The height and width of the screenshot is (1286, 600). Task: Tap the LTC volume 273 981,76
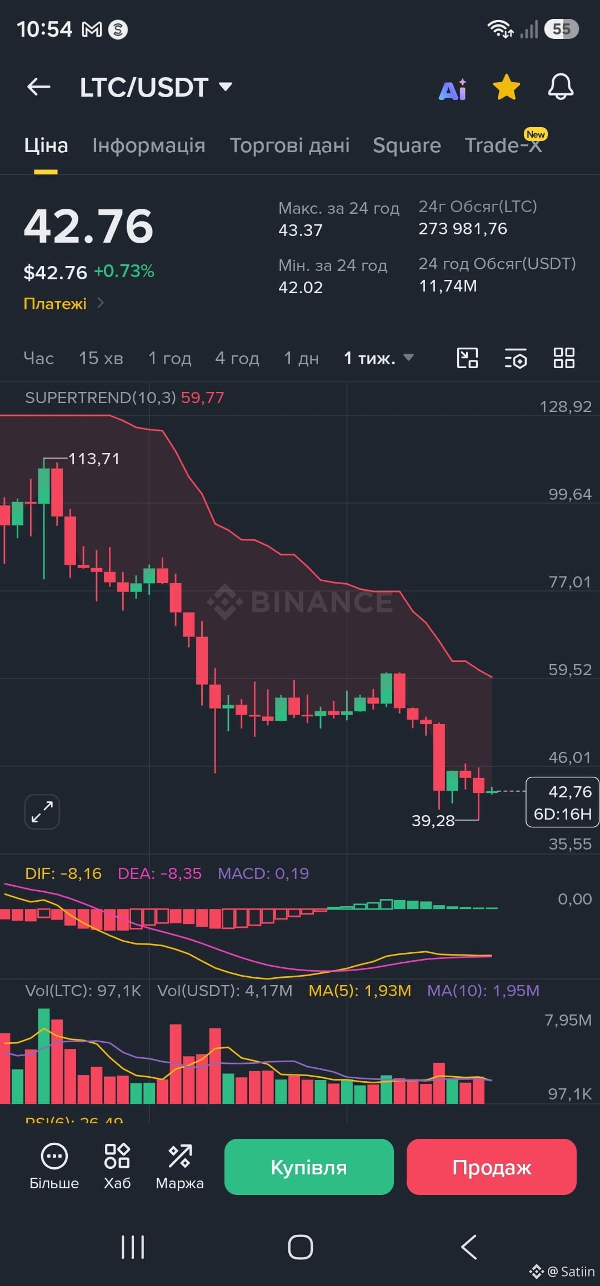click(x=463, y=228)
